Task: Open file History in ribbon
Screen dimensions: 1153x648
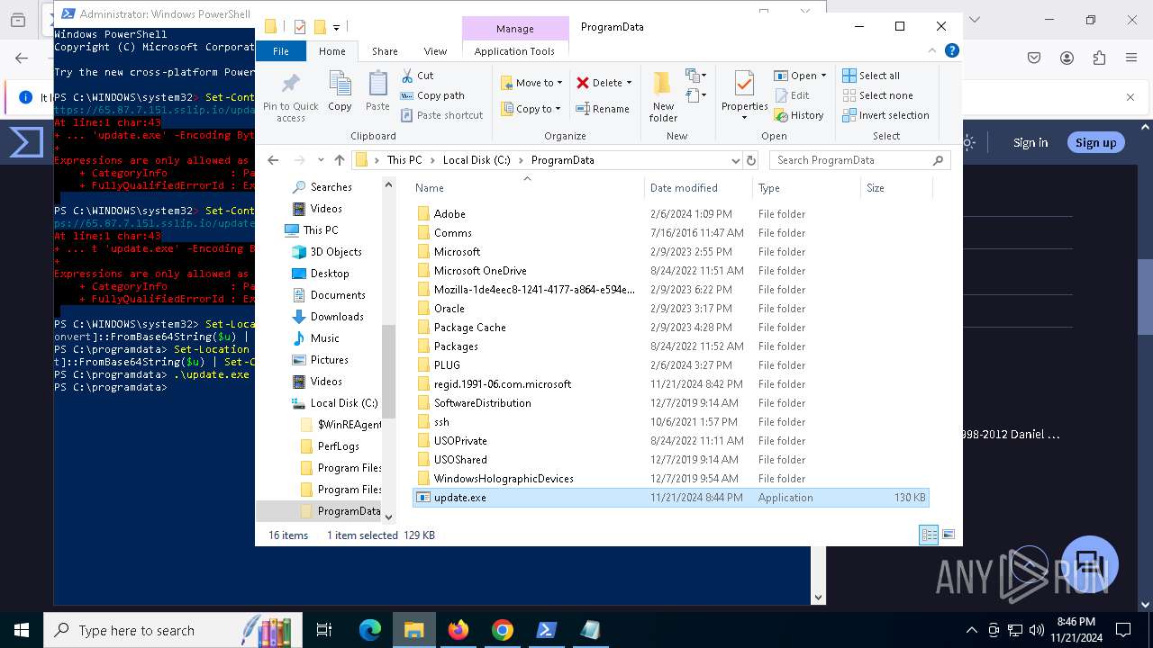Action: [x=798, y=115]
